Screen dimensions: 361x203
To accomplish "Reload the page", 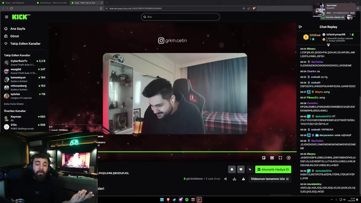I will click(x=12, y=8).
